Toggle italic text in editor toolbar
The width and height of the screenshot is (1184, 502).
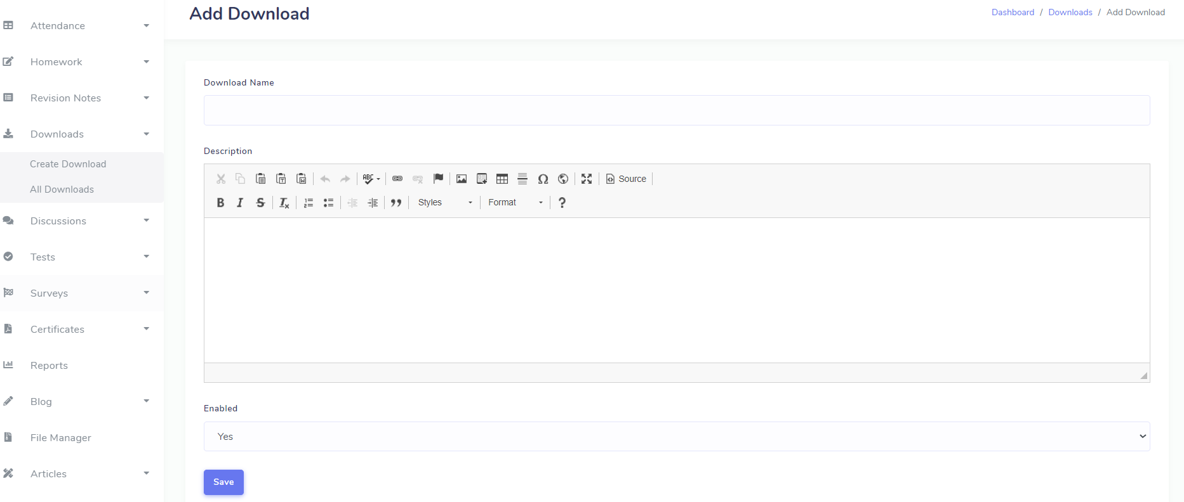click(x=240, y=203)
